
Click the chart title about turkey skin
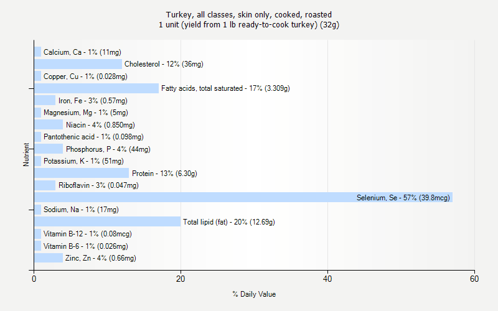click(x=249, y=19)
